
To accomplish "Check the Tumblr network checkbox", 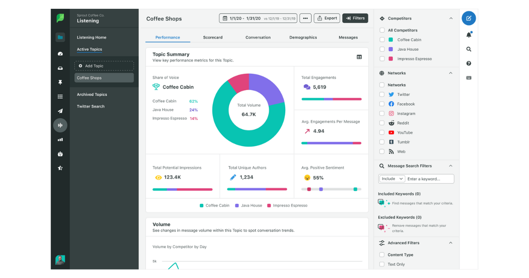I will [x=382, y=142].
